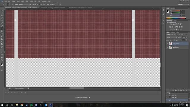Viewport: 190px width, 107px height.
Task: Click the red R color slider
Action: pyautogui.click(x=175, y=11)
